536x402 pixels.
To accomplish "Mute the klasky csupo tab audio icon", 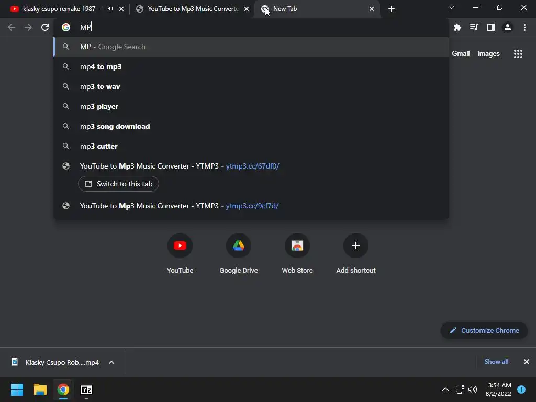I will [110, 9].
